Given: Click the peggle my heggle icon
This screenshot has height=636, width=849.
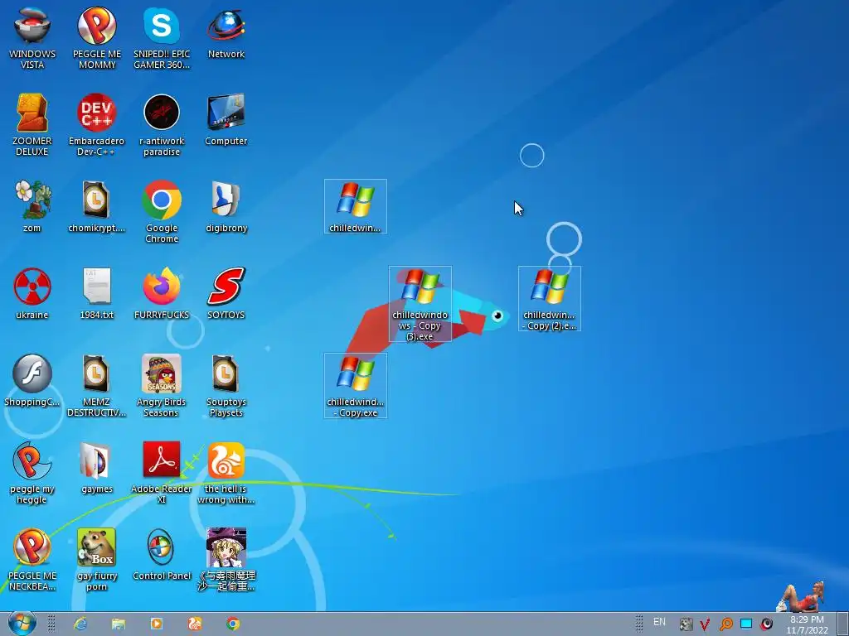Looking at the screenshot, I should (x=32, y=473).
